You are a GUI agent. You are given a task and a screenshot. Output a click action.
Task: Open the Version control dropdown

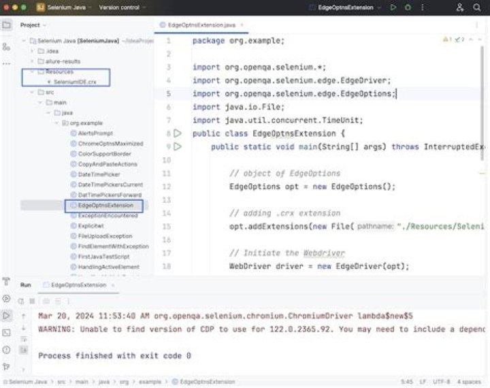[x=122, y=7]
